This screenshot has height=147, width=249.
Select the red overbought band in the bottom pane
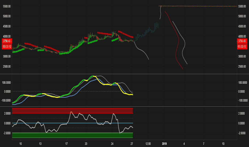72,111
